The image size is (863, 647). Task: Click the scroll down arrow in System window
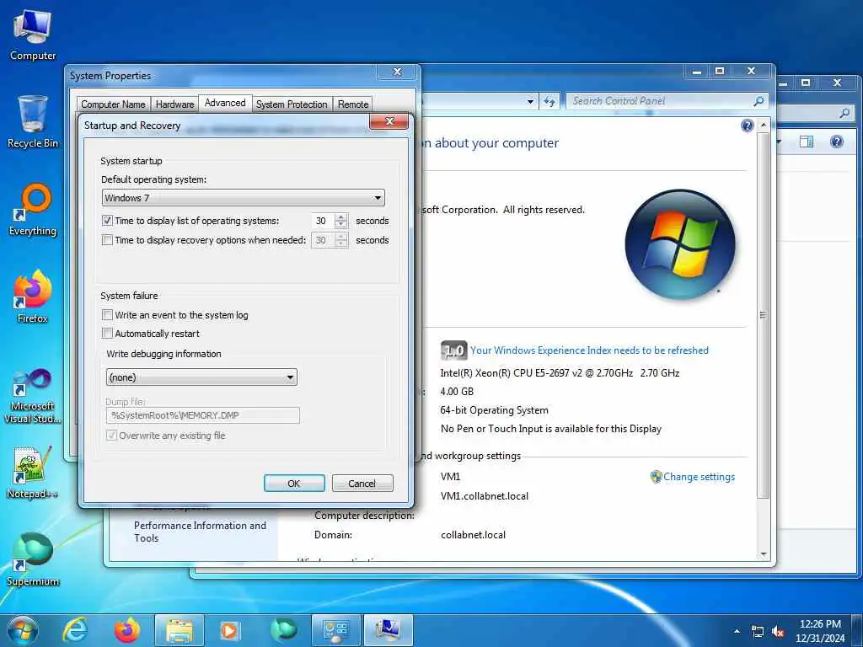click(x=763, y=554)
